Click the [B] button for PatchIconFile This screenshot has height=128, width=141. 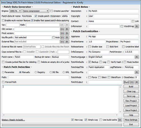coord(137,72)
